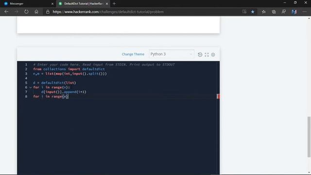Screen dimensions: 311x175
Task: Open the Favorites list
Action: tap(263, 12)
